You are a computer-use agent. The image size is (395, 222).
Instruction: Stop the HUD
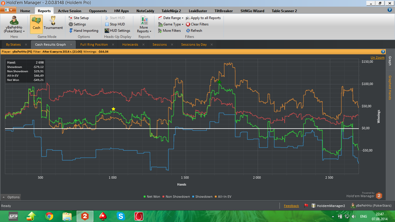(x=115, y=24)
